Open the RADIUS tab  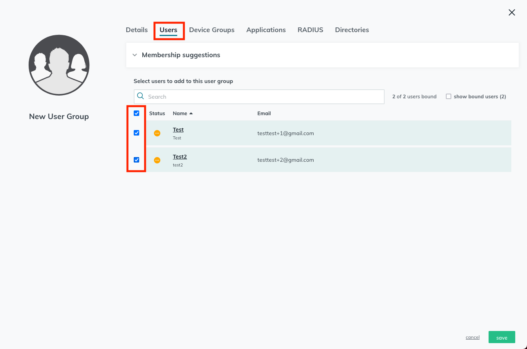[310, 30]
